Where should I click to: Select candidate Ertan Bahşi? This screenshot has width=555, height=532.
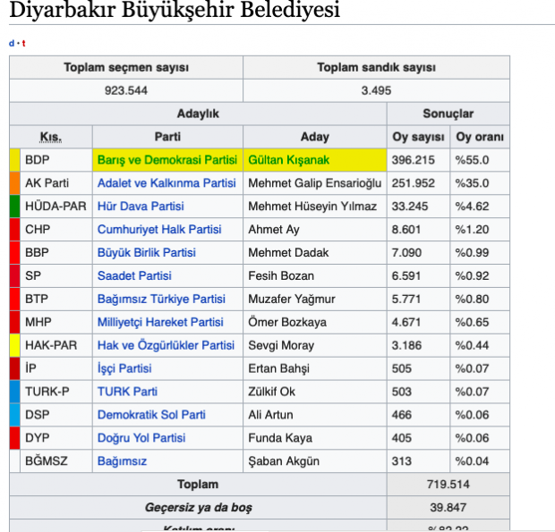(278, 368)
